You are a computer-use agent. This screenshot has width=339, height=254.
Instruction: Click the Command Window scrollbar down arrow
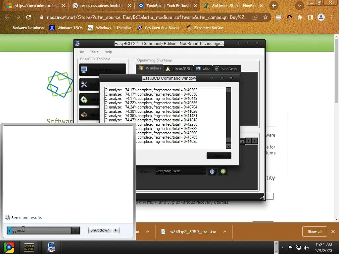[x=228, y=147]
